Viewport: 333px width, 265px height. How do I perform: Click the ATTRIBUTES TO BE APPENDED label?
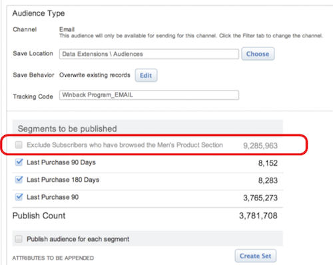click(53, 258)
